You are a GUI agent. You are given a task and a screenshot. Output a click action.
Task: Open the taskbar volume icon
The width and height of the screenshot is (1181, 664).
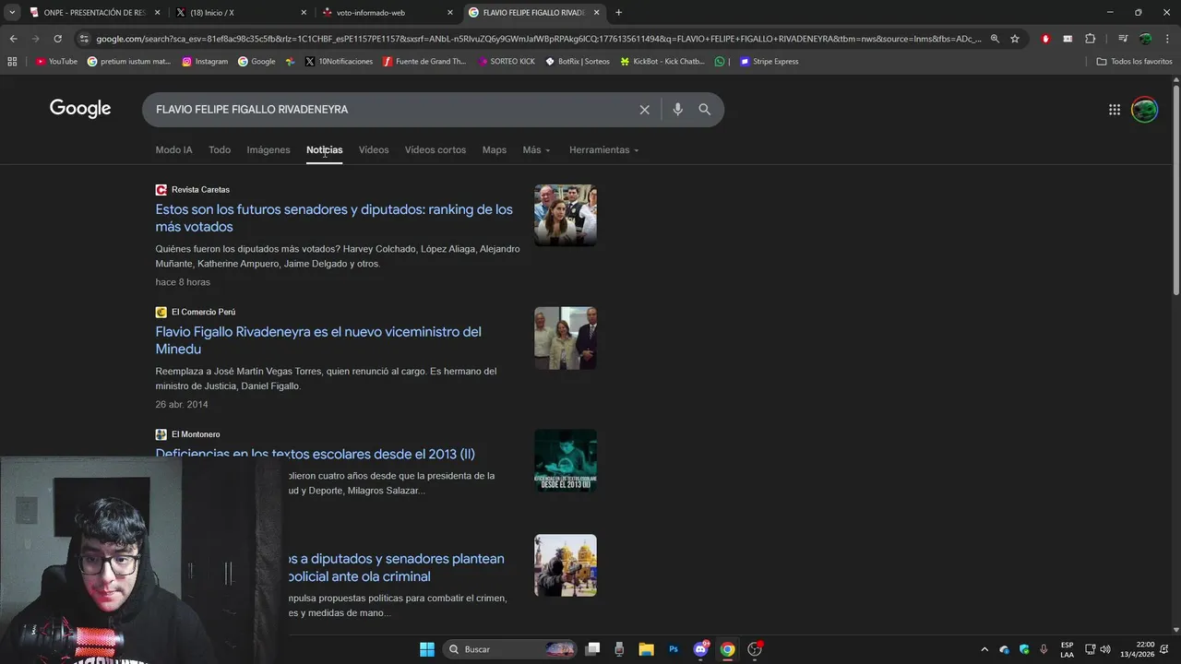coord(1105,649)
